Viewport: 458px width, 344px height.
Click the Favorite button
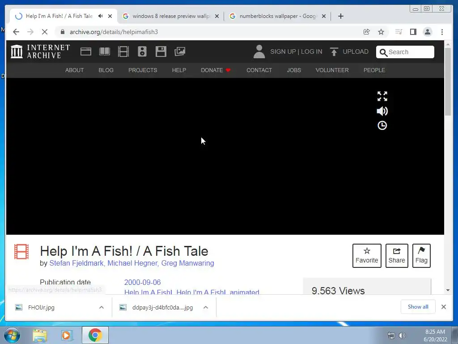[x=367, y=256]
